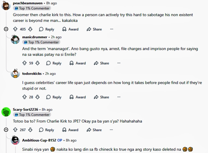Open Ambitious-Cup-8152 profile link
The width and height of the screenshot is (208, 153).
39,140
